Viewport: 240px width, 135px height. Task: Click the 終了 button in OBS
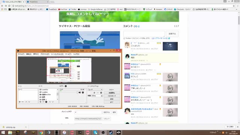coord(112,102)
